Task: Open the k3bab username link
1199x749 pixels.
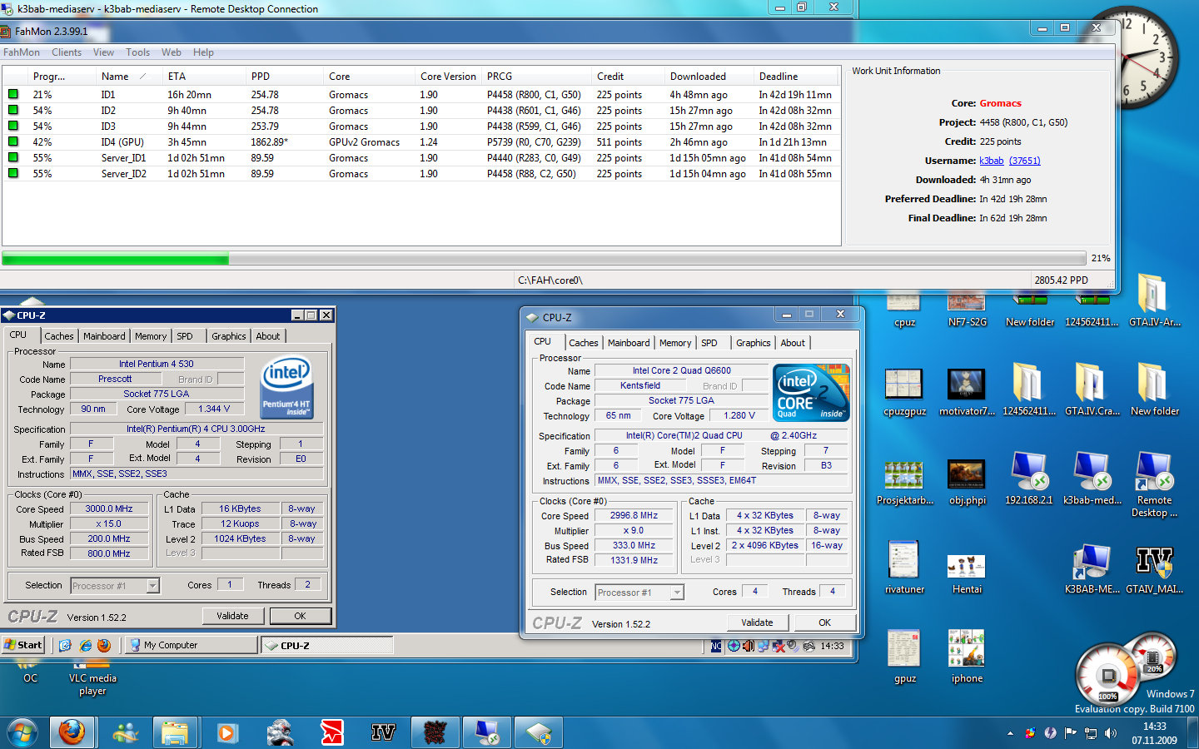Action: point(992,161)
